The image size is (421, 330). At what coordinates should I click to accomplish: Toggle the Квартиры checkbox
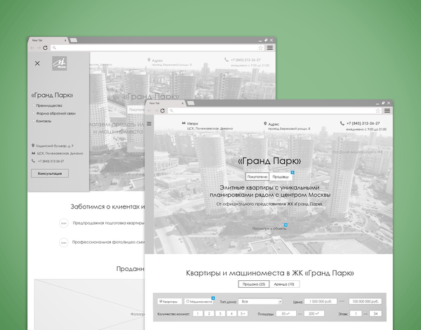(x=161, y=301)
